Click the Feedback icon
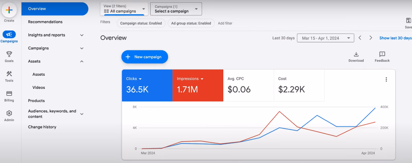The height and width of the screenshot is (163, 412). coord(382,54)
